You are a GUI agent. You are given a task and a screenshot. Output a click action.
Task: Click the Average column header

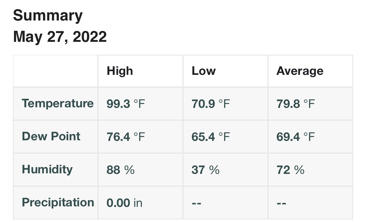(x=300, y=71)
